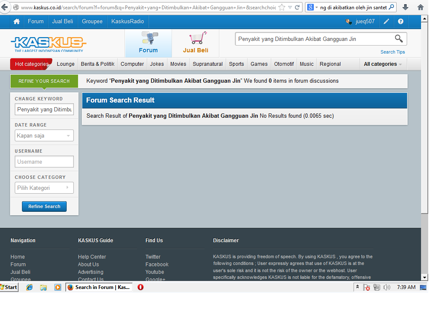432x324 pixels.
Task: Click the page scrollbar down arrow
Action: (x=424, y=278)
